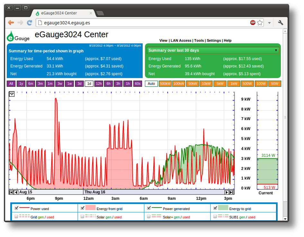The image size is (304, 237).
Task: Set power scale to 100kW
Action: (x=179, y=84)
